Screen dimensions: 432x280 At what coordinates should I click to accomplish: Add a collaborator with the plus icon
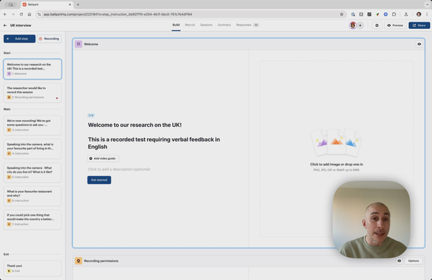360,26
